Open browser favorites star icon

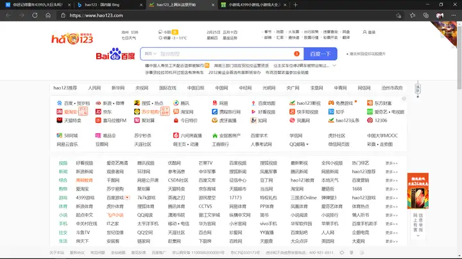click(413, 15)
